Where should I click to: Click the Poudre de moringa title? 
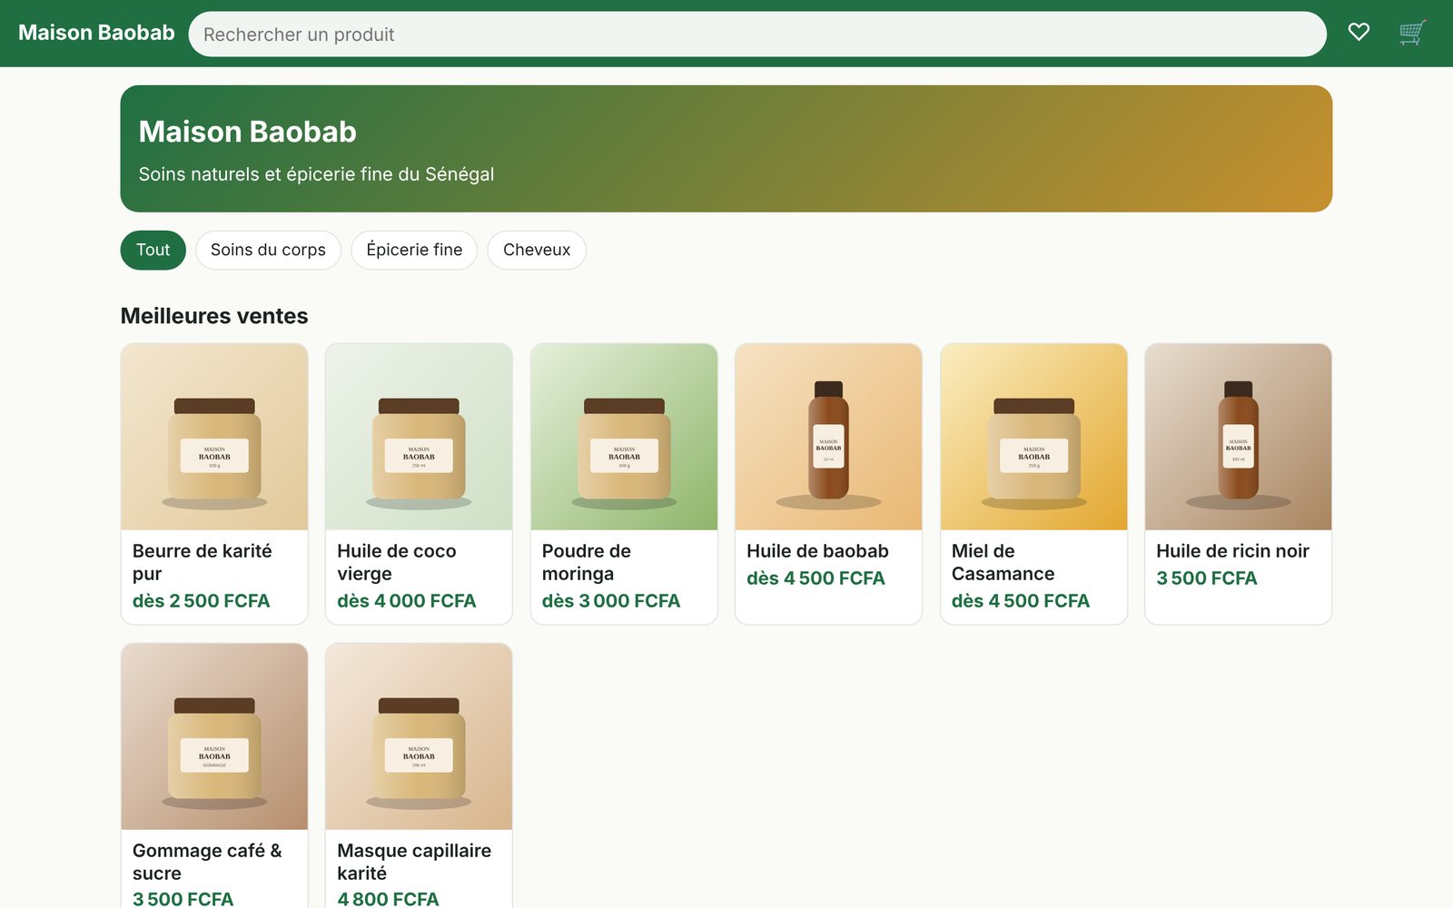click(586, 562)
